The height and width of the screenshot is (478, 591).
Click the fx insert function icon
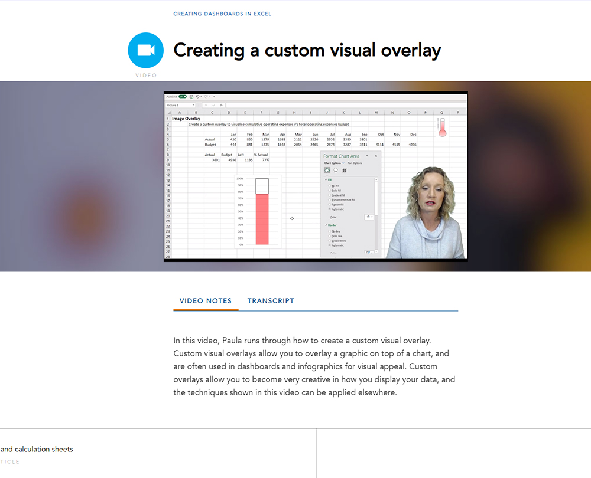tap(221, 105)
